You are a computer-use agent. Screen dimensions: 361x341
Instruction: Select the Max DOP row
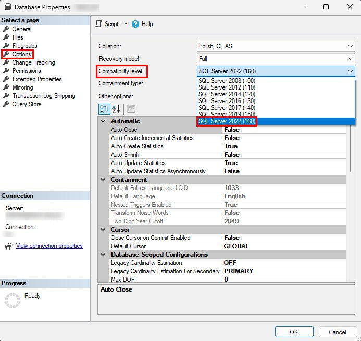click(x=227, y=279)
